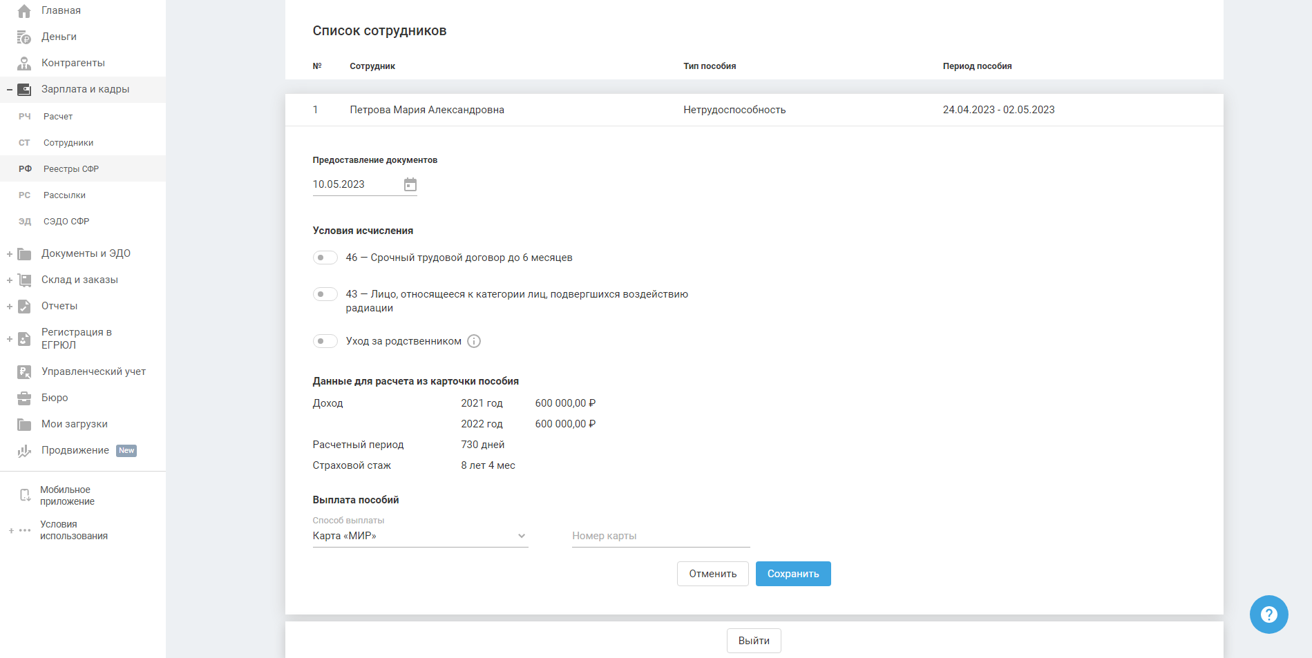
Task: Click the Условия использования dots icon
Action: [25, 530]
